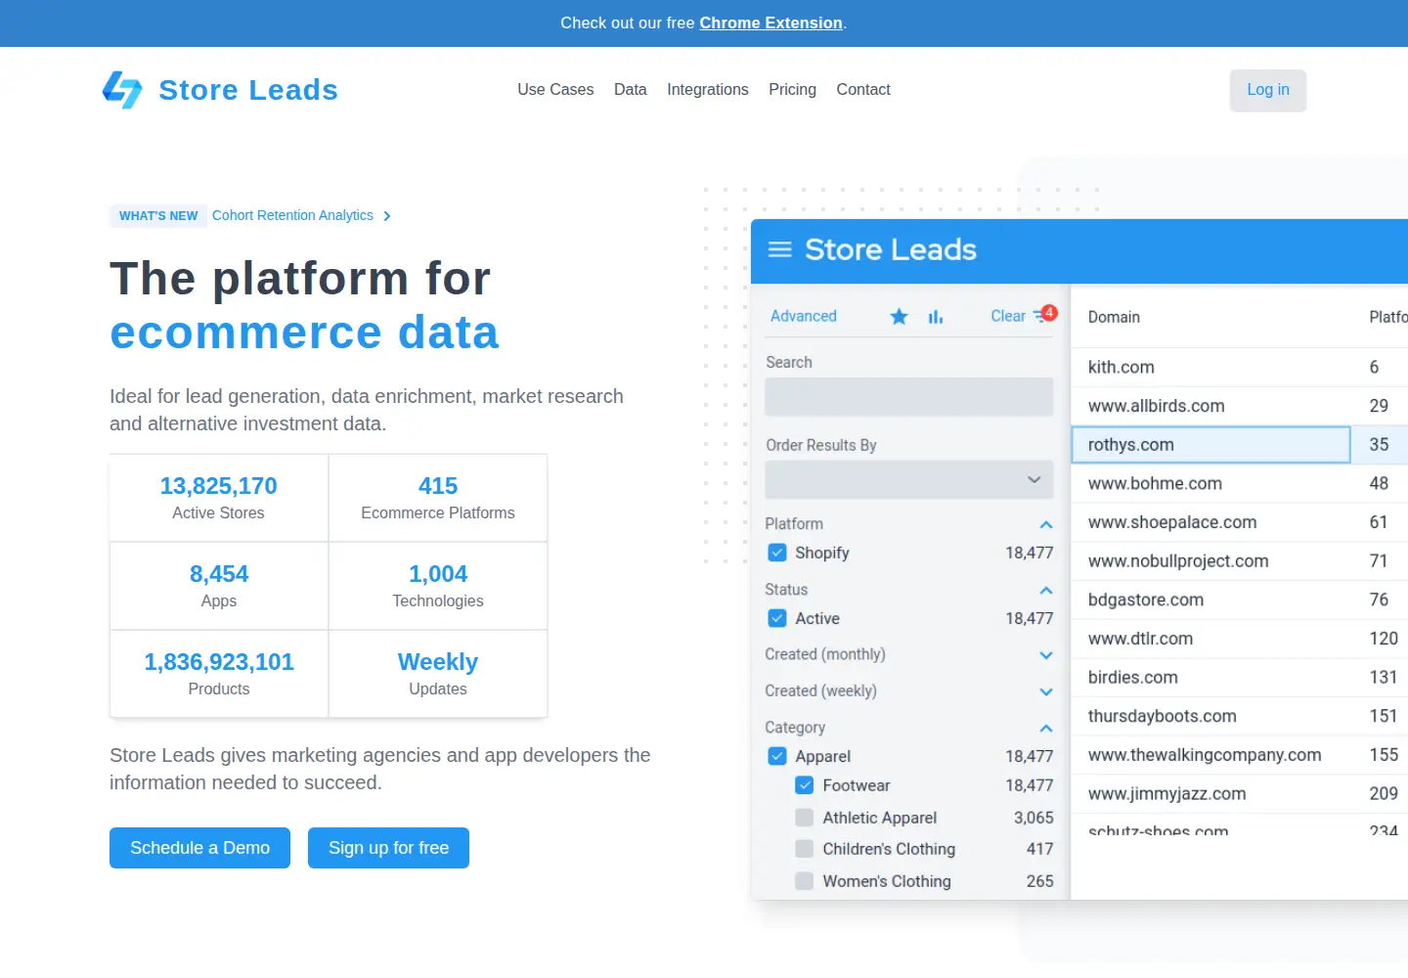The image size is (1408, 978).
Task: Collapse the Category filter section
Action: [1046, 728]
